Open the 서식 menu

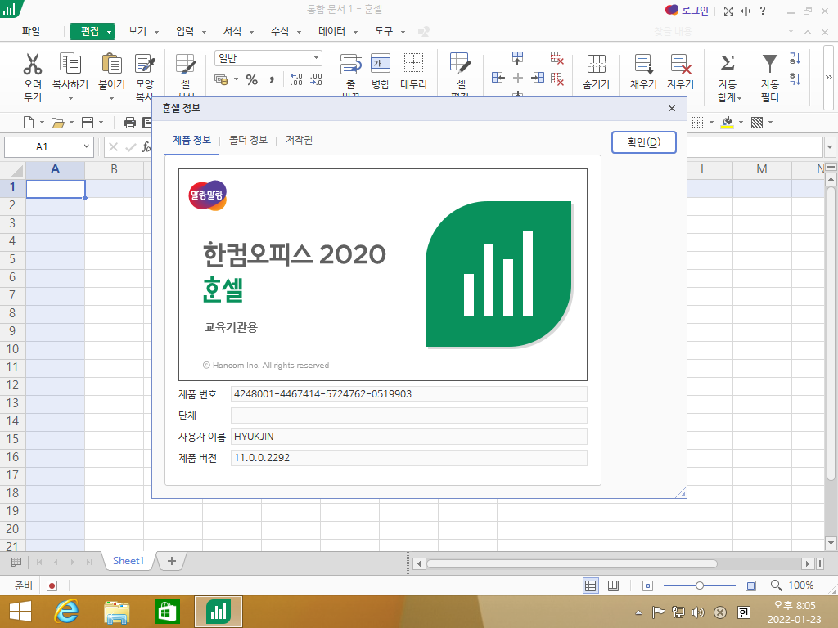point(232,32)
